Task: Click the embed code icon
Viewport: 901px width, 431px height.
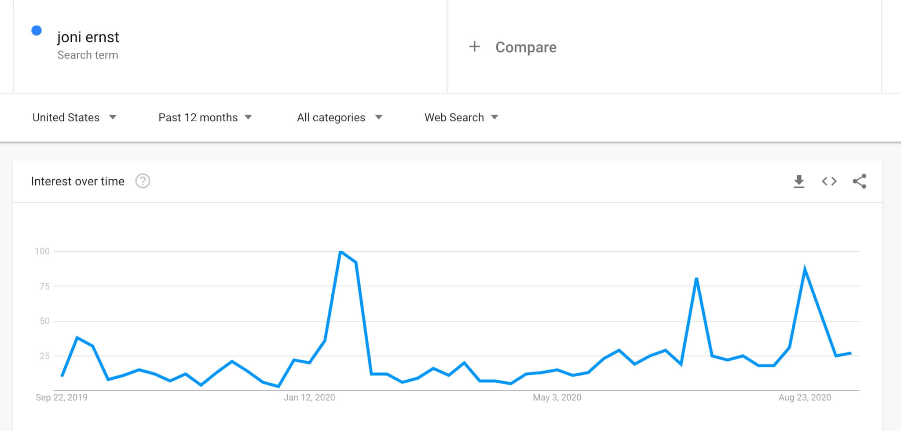Action: 829,181
